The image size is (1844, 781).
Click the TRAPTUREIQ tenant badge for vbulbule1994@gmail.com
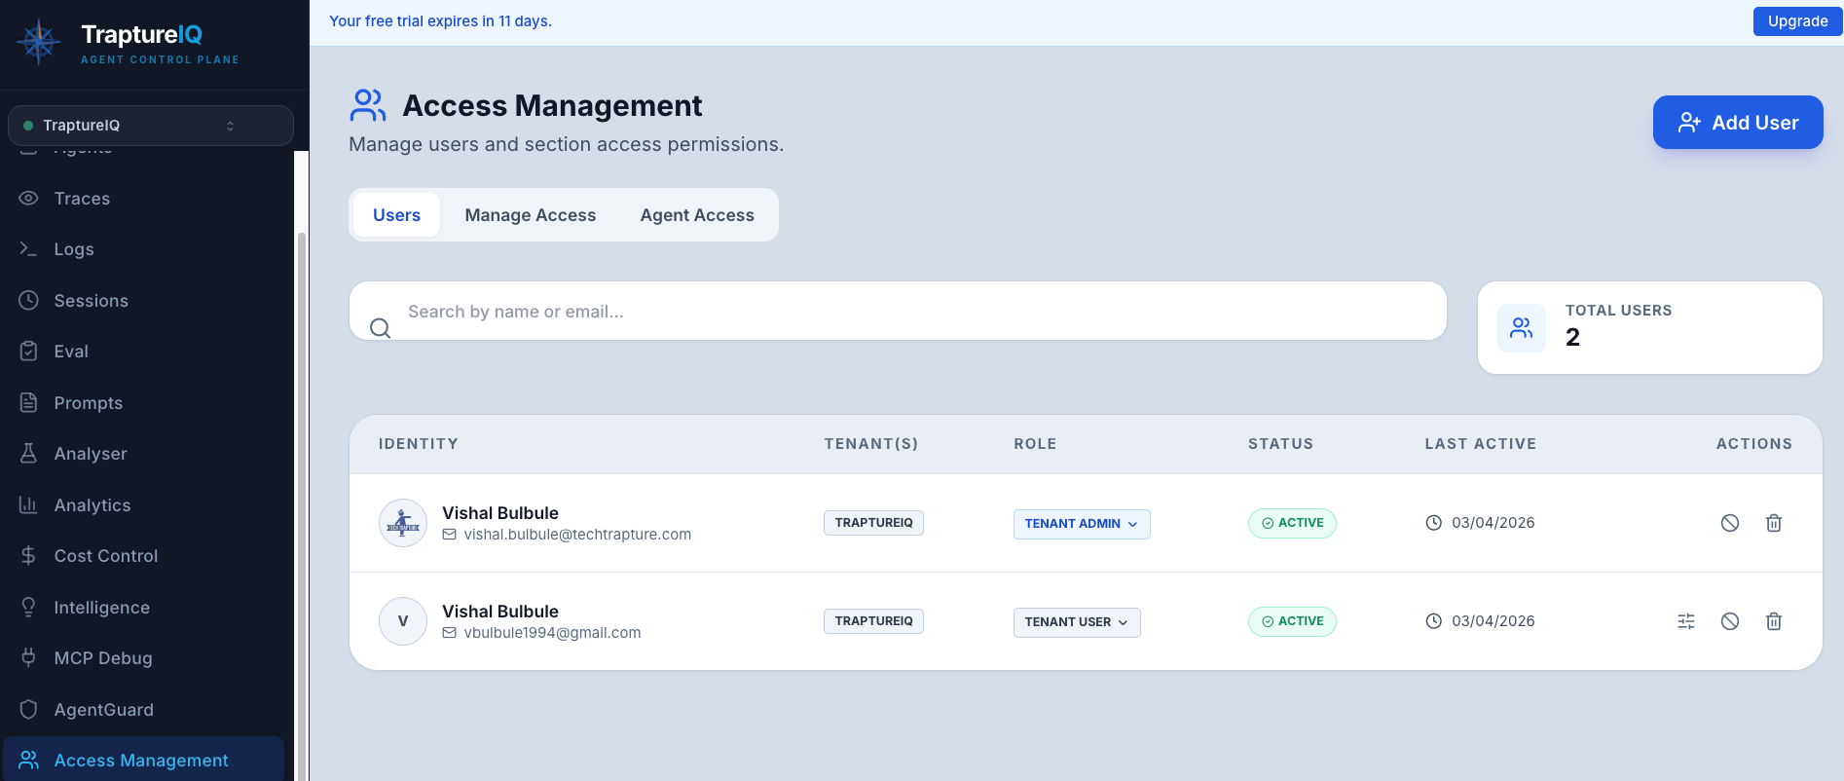click(873, 621)
